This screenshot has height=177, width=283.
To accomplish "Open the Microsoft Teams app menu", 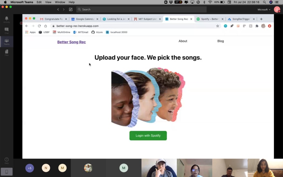I will coord(22,2).
